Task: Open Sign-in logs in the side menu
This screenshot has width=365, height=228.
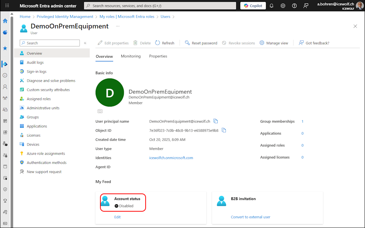Action: (x=36, y=72)
